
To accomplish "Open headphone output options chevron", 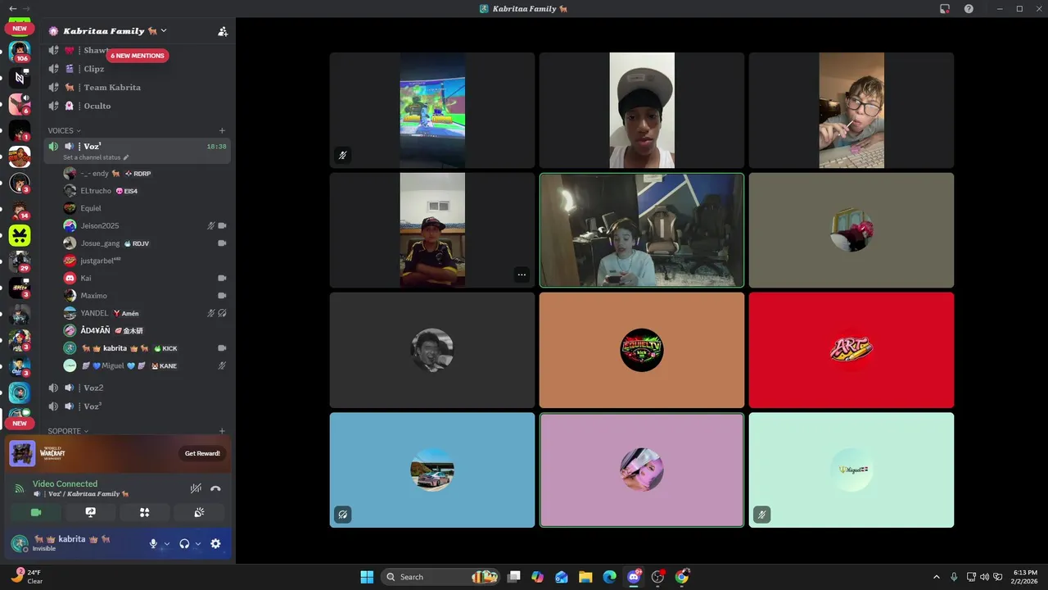I will pos(198,543).
